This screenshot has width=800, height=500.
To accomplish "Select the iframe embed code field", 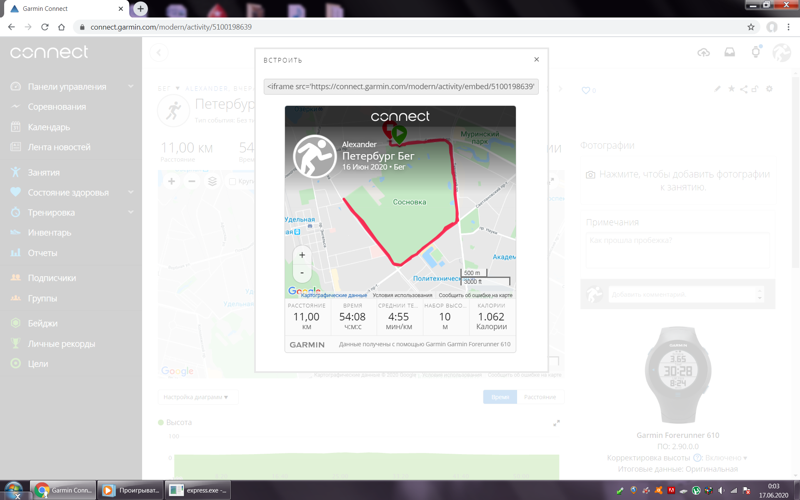I will coord(401,87).
